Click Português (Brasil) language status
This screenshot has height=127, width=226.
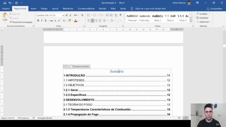(x=45, y=118)
